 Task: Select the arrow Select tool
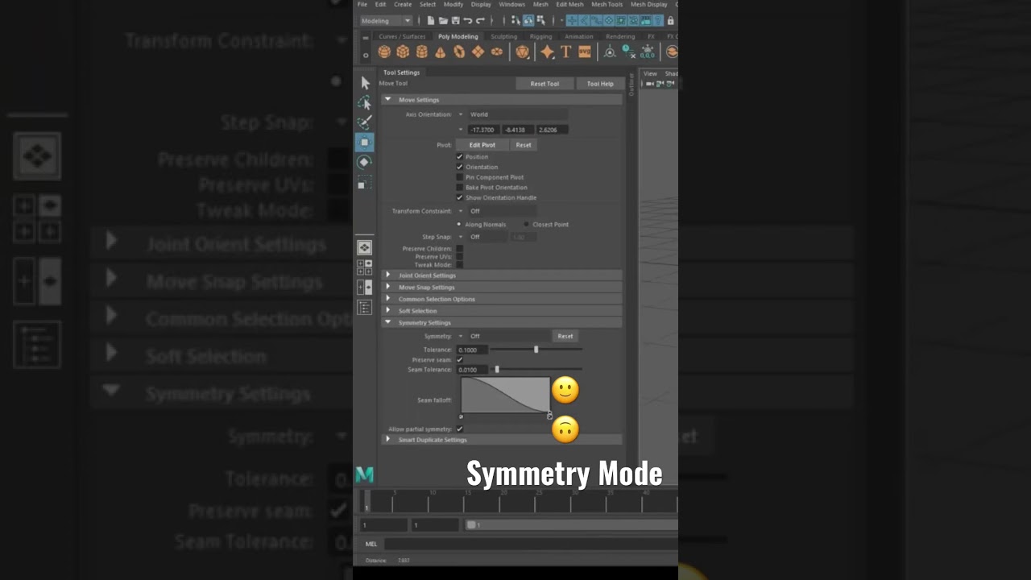[x=365, y=83]
